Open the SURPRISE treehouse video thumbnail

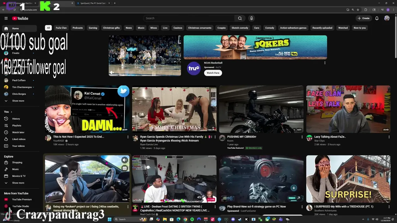[x=348, y=179]
